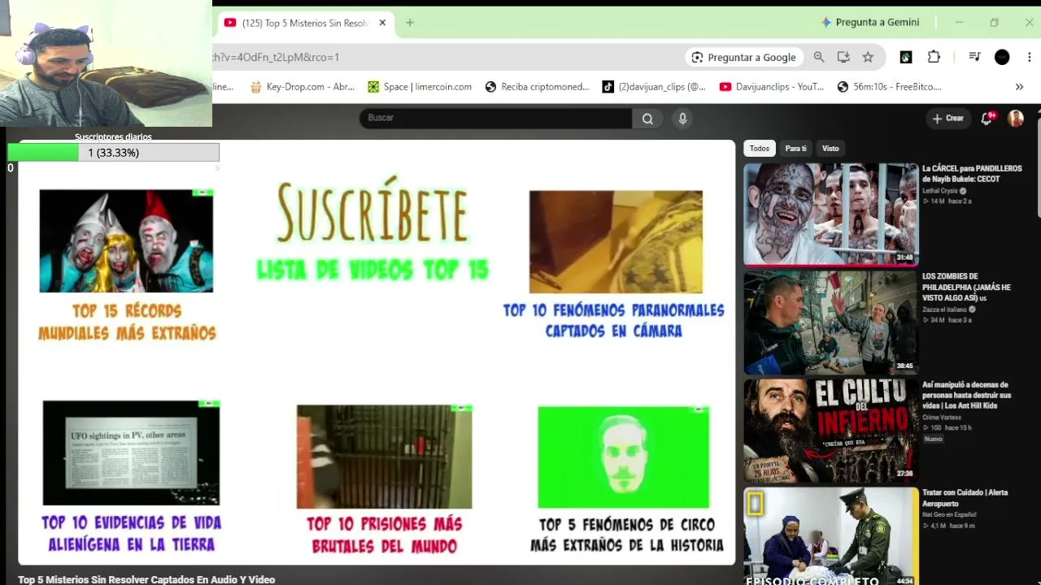Click the video title below the player
The image size is (1041, 585).
point(146,579)
